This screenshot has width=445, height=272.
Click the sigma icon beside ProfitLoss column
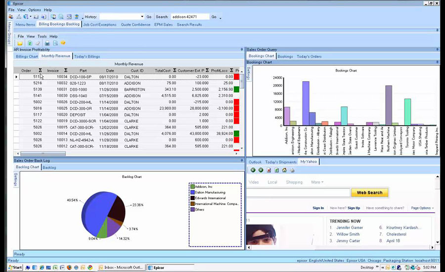[231, 70]
